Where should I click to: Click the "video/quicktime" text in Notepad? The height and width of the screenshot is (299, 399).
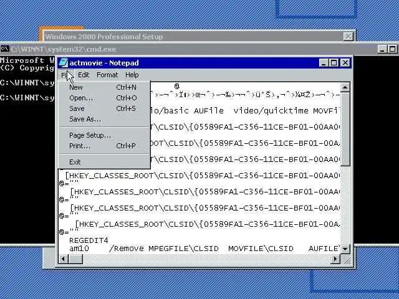click(271, 111)
